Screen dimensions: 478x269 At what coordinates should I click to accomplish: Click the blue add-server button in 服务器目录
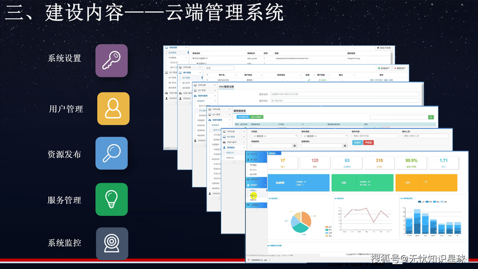point(243,117)
